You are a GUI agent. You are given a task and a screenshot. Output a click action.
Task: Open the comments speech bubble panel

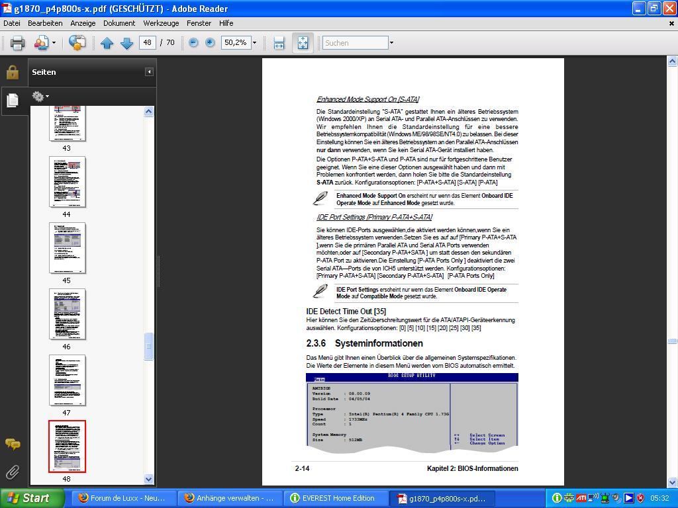click(x=13, y=444)
